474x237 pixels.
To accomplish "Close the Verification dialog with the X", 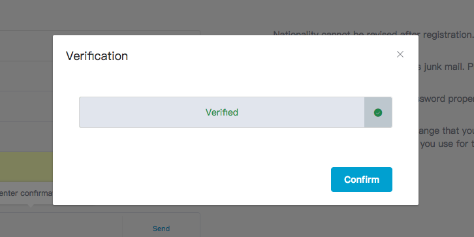I will (x=400, y=54).
